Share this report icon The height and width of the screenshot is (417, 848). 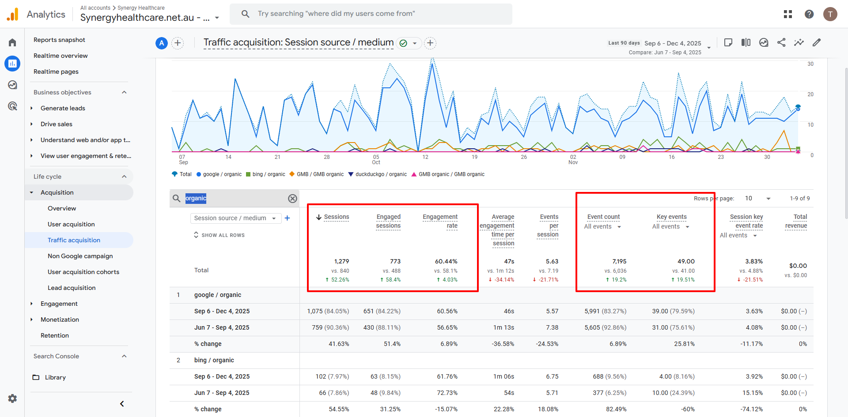(781, 42)
